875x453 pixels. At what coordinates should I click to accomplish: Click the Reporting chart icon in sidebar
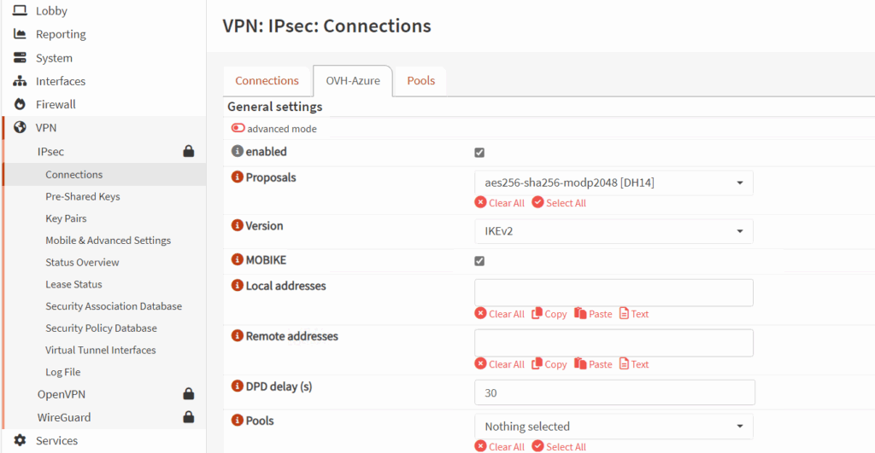pos(21,34)
